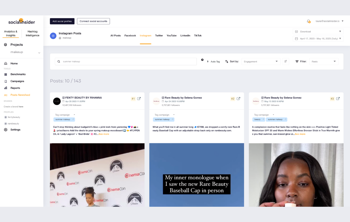Open the Download dropdown
The image size is (350, 222).
tap(318, 31)
